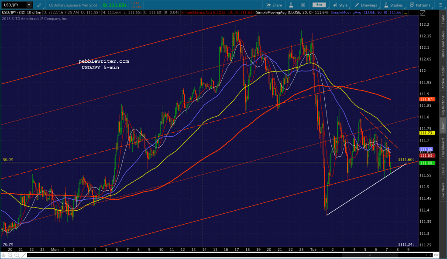Click the pebblewriter.com chart text note

[x=104, y=61]
